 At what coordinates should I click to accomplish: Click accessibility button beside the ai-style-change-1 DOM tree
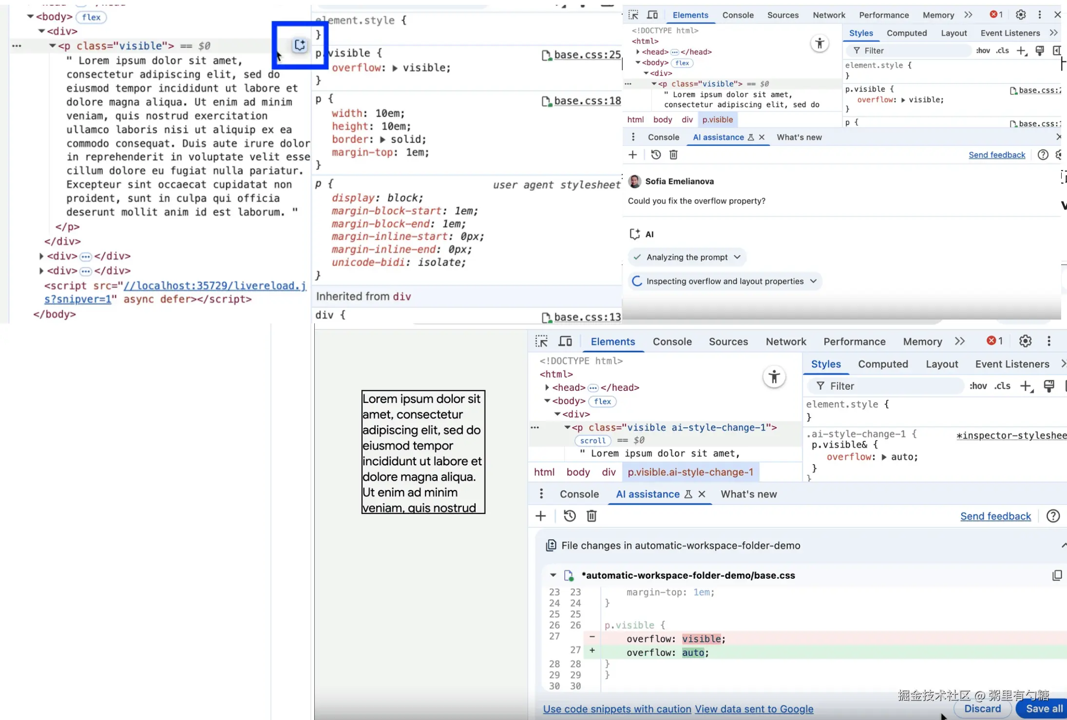[x=774, y=377]
